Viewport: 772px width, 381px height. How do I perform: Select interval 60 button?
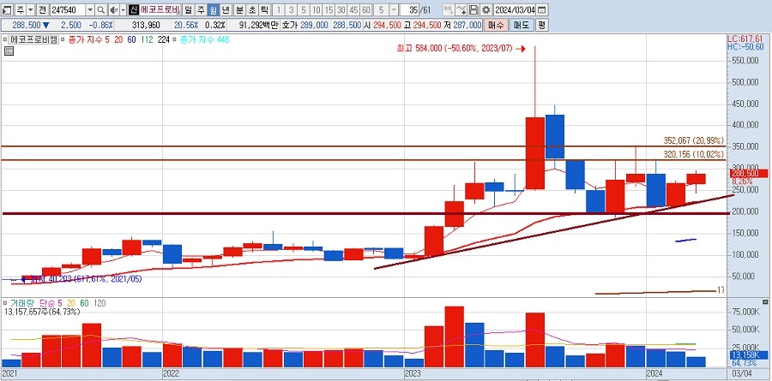(365, 9)
